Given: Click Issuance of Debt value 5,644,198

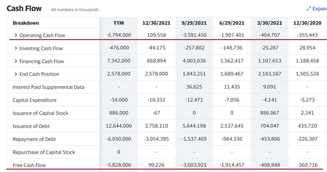Looking at the screenshot, I should click(194, 126).
